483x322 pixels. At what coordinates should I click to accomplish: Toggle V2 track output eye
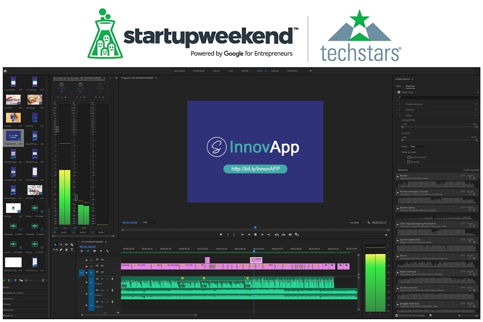[x=102, y=266]
